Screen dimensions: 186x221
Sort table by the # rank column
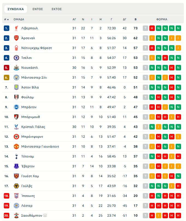pos(6,19)
